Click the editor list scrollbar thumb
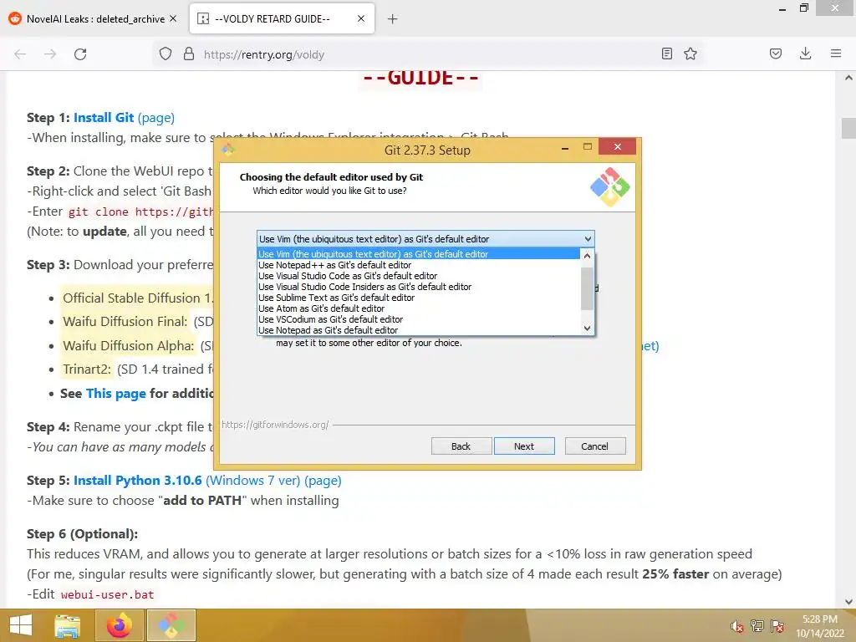Screen dimensions: 856x642 point(587,288)
